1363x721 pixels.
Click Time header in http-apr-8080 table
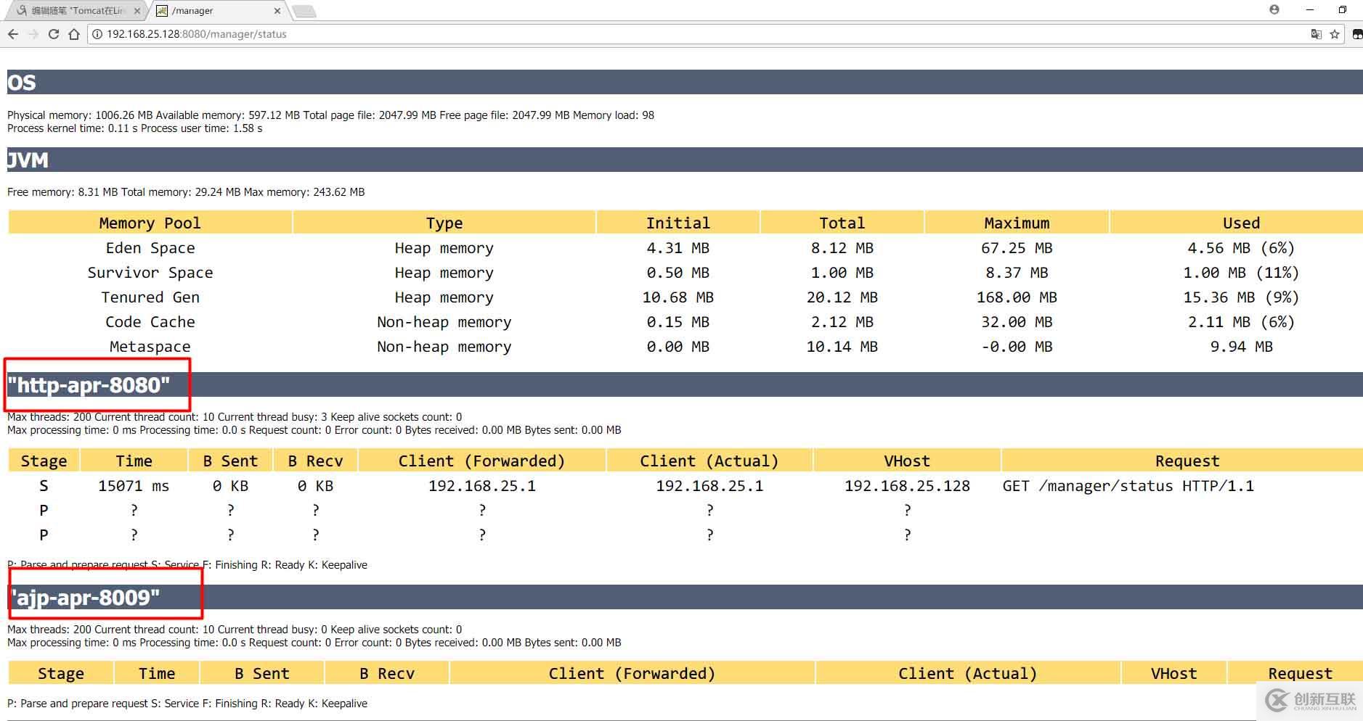[134, 461]
